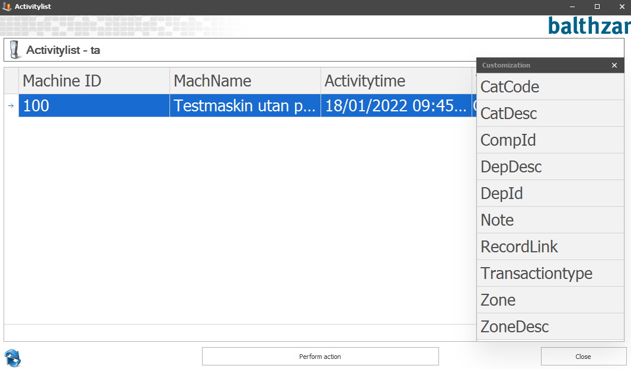Click the app icon in the title bar
This screenshot has width=631, height=369.
(x=7, y=7)
